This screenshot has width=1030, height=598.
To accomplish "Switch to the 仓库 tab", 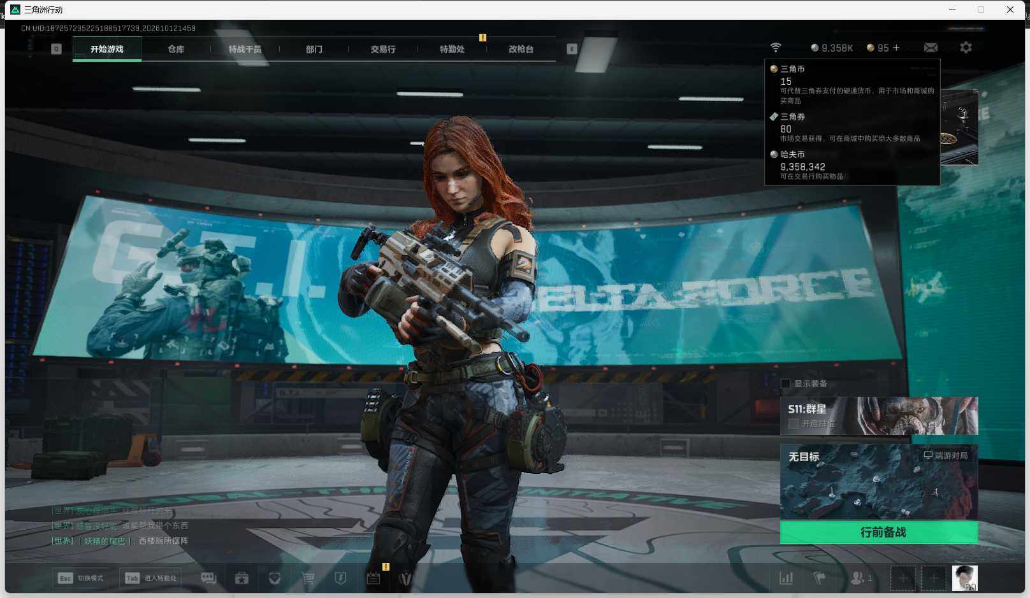I will pyautogui.click(x=176, y=49).
